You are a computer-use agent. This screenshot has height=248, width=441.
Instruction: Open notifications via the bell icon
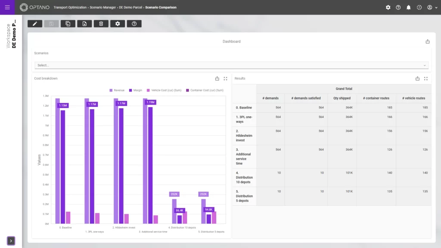point(408,7)
